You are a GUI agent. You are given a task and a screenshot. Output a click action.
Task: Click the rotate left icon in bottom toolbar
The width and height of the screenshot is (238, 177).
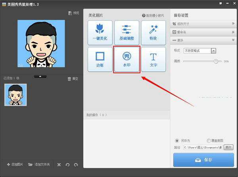coord(67,165)
